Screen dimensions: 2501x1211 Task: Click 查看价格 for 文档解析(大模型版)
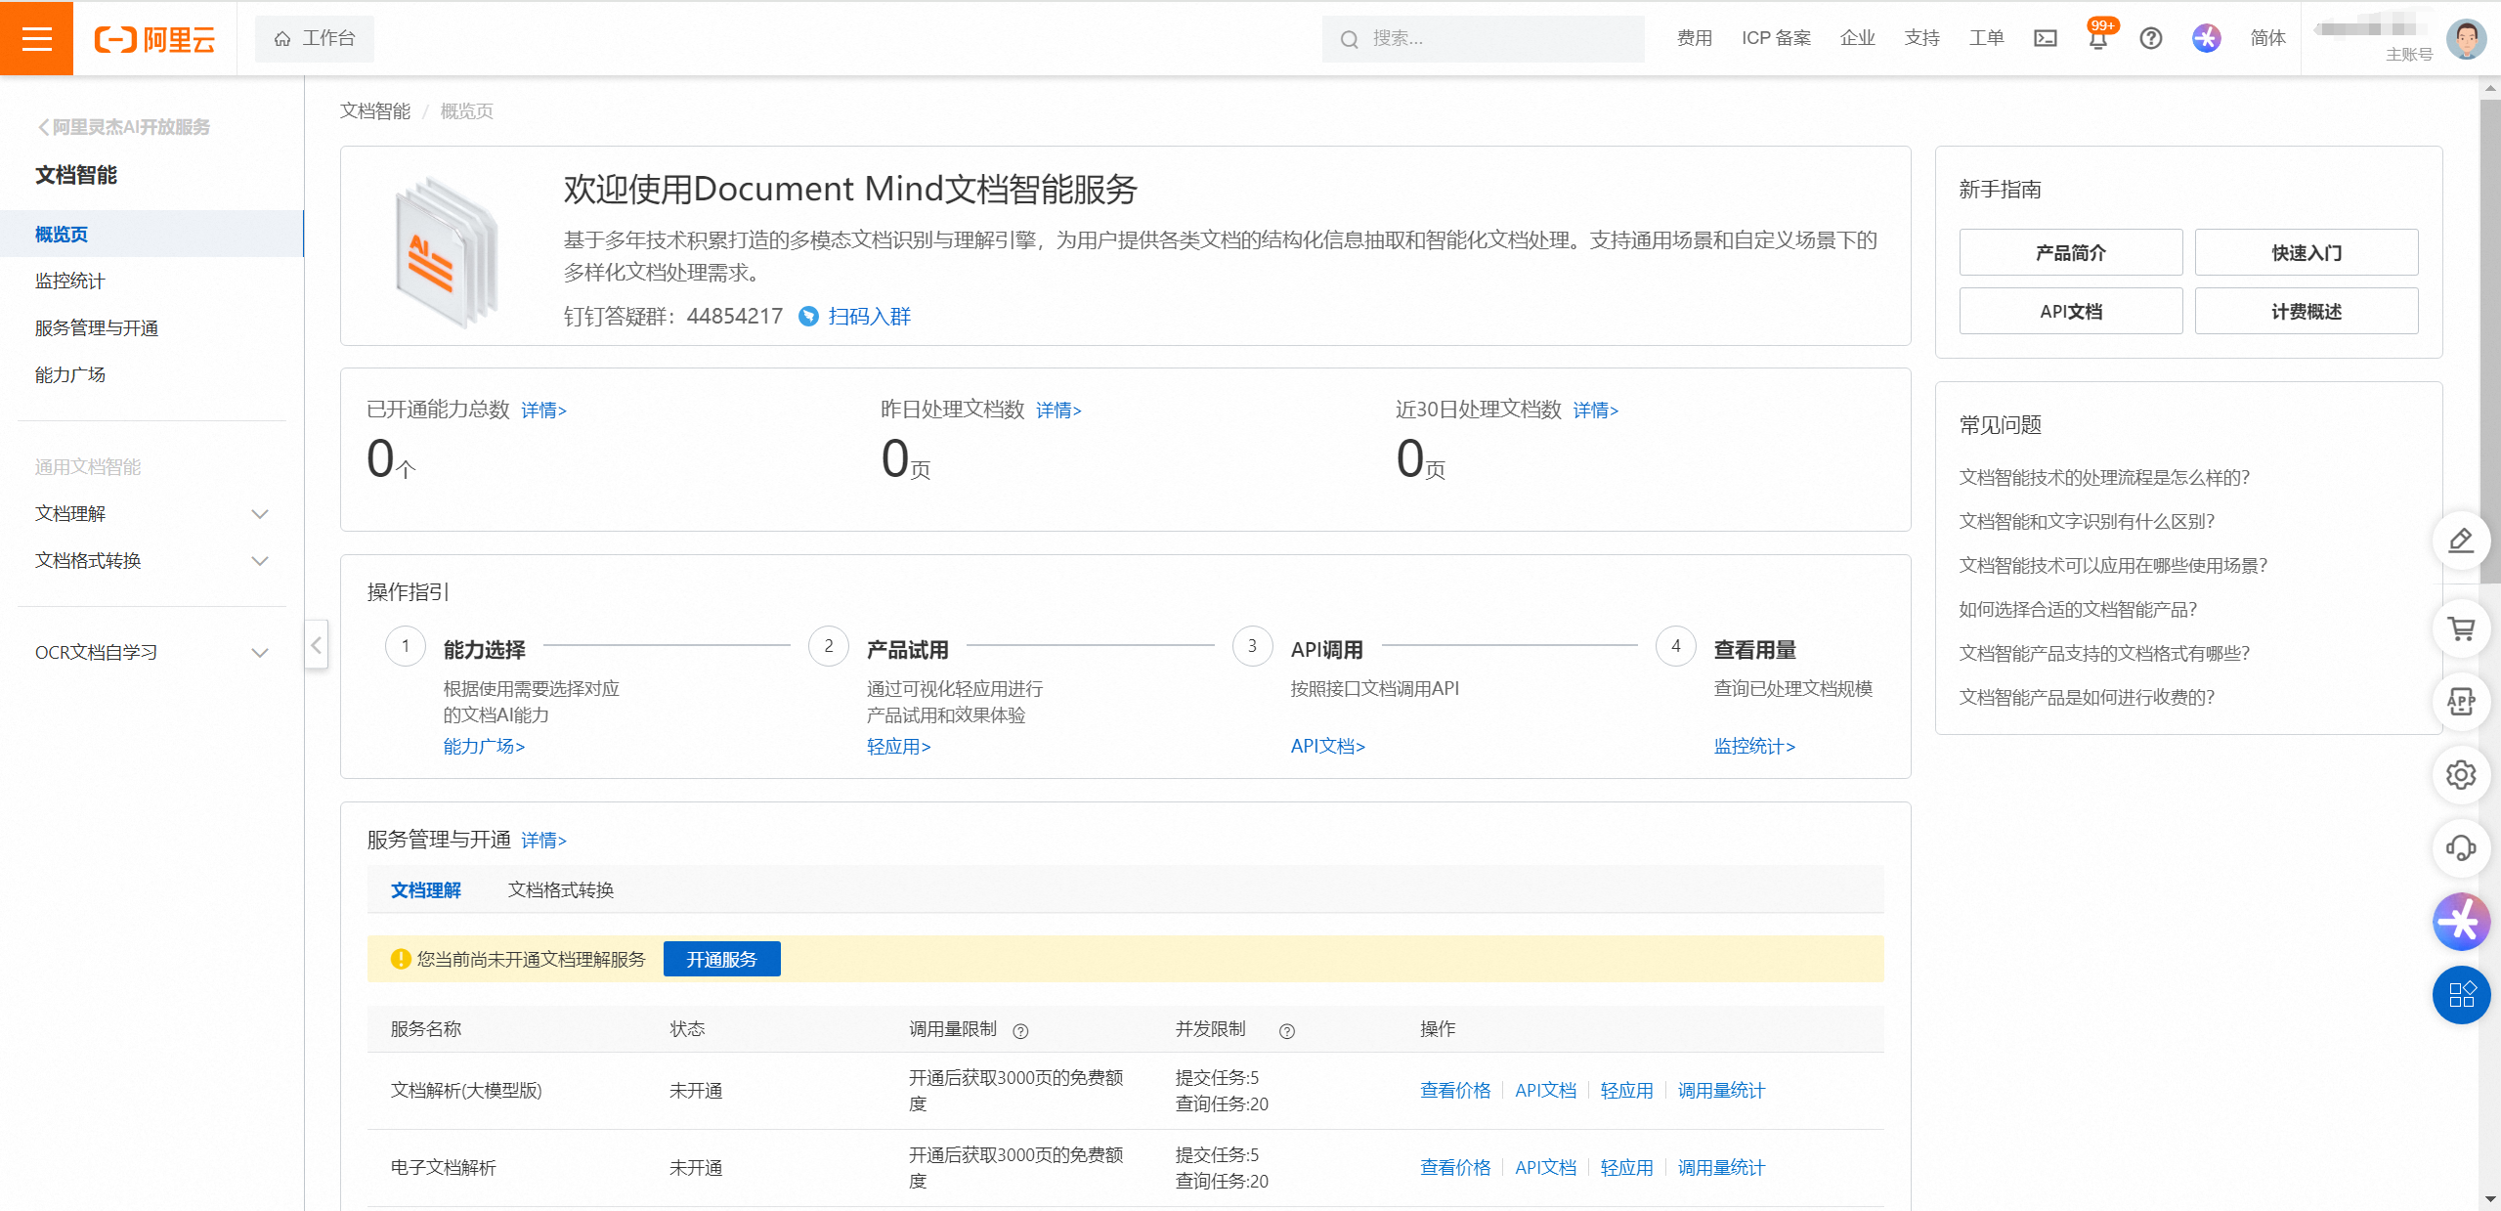(x=1455, y=1090)
